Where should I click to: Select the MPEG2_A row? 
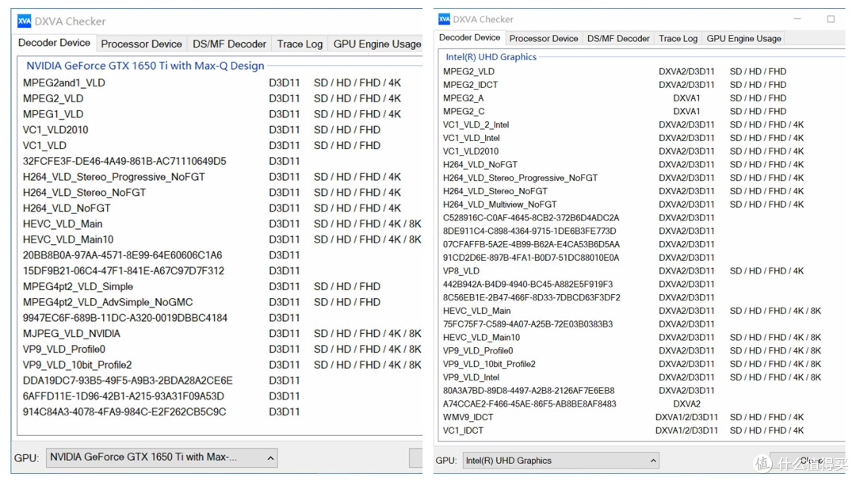click(x=615, y=98)
